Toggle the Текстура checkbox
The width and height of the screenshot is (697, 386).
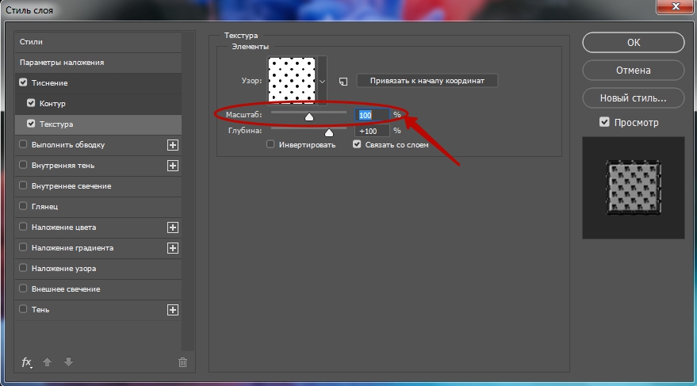pyautogui.click(x=31, y=124)
